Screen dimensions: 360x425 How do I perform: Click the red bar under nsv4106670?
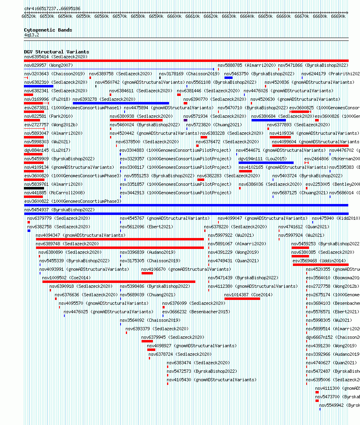(147, 273)
